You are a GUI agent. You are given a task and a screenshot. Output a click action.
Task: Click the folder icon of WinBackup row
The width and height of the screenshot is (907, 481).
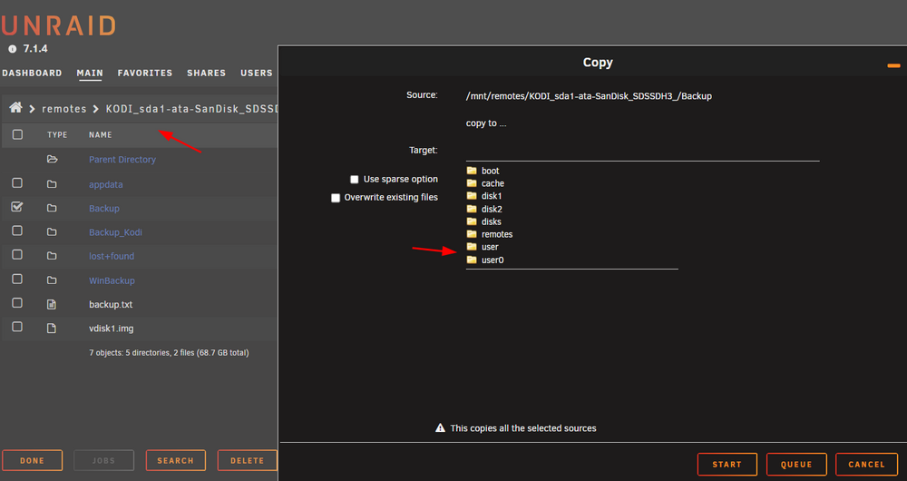pyautogui.click(x=52, y=280)
